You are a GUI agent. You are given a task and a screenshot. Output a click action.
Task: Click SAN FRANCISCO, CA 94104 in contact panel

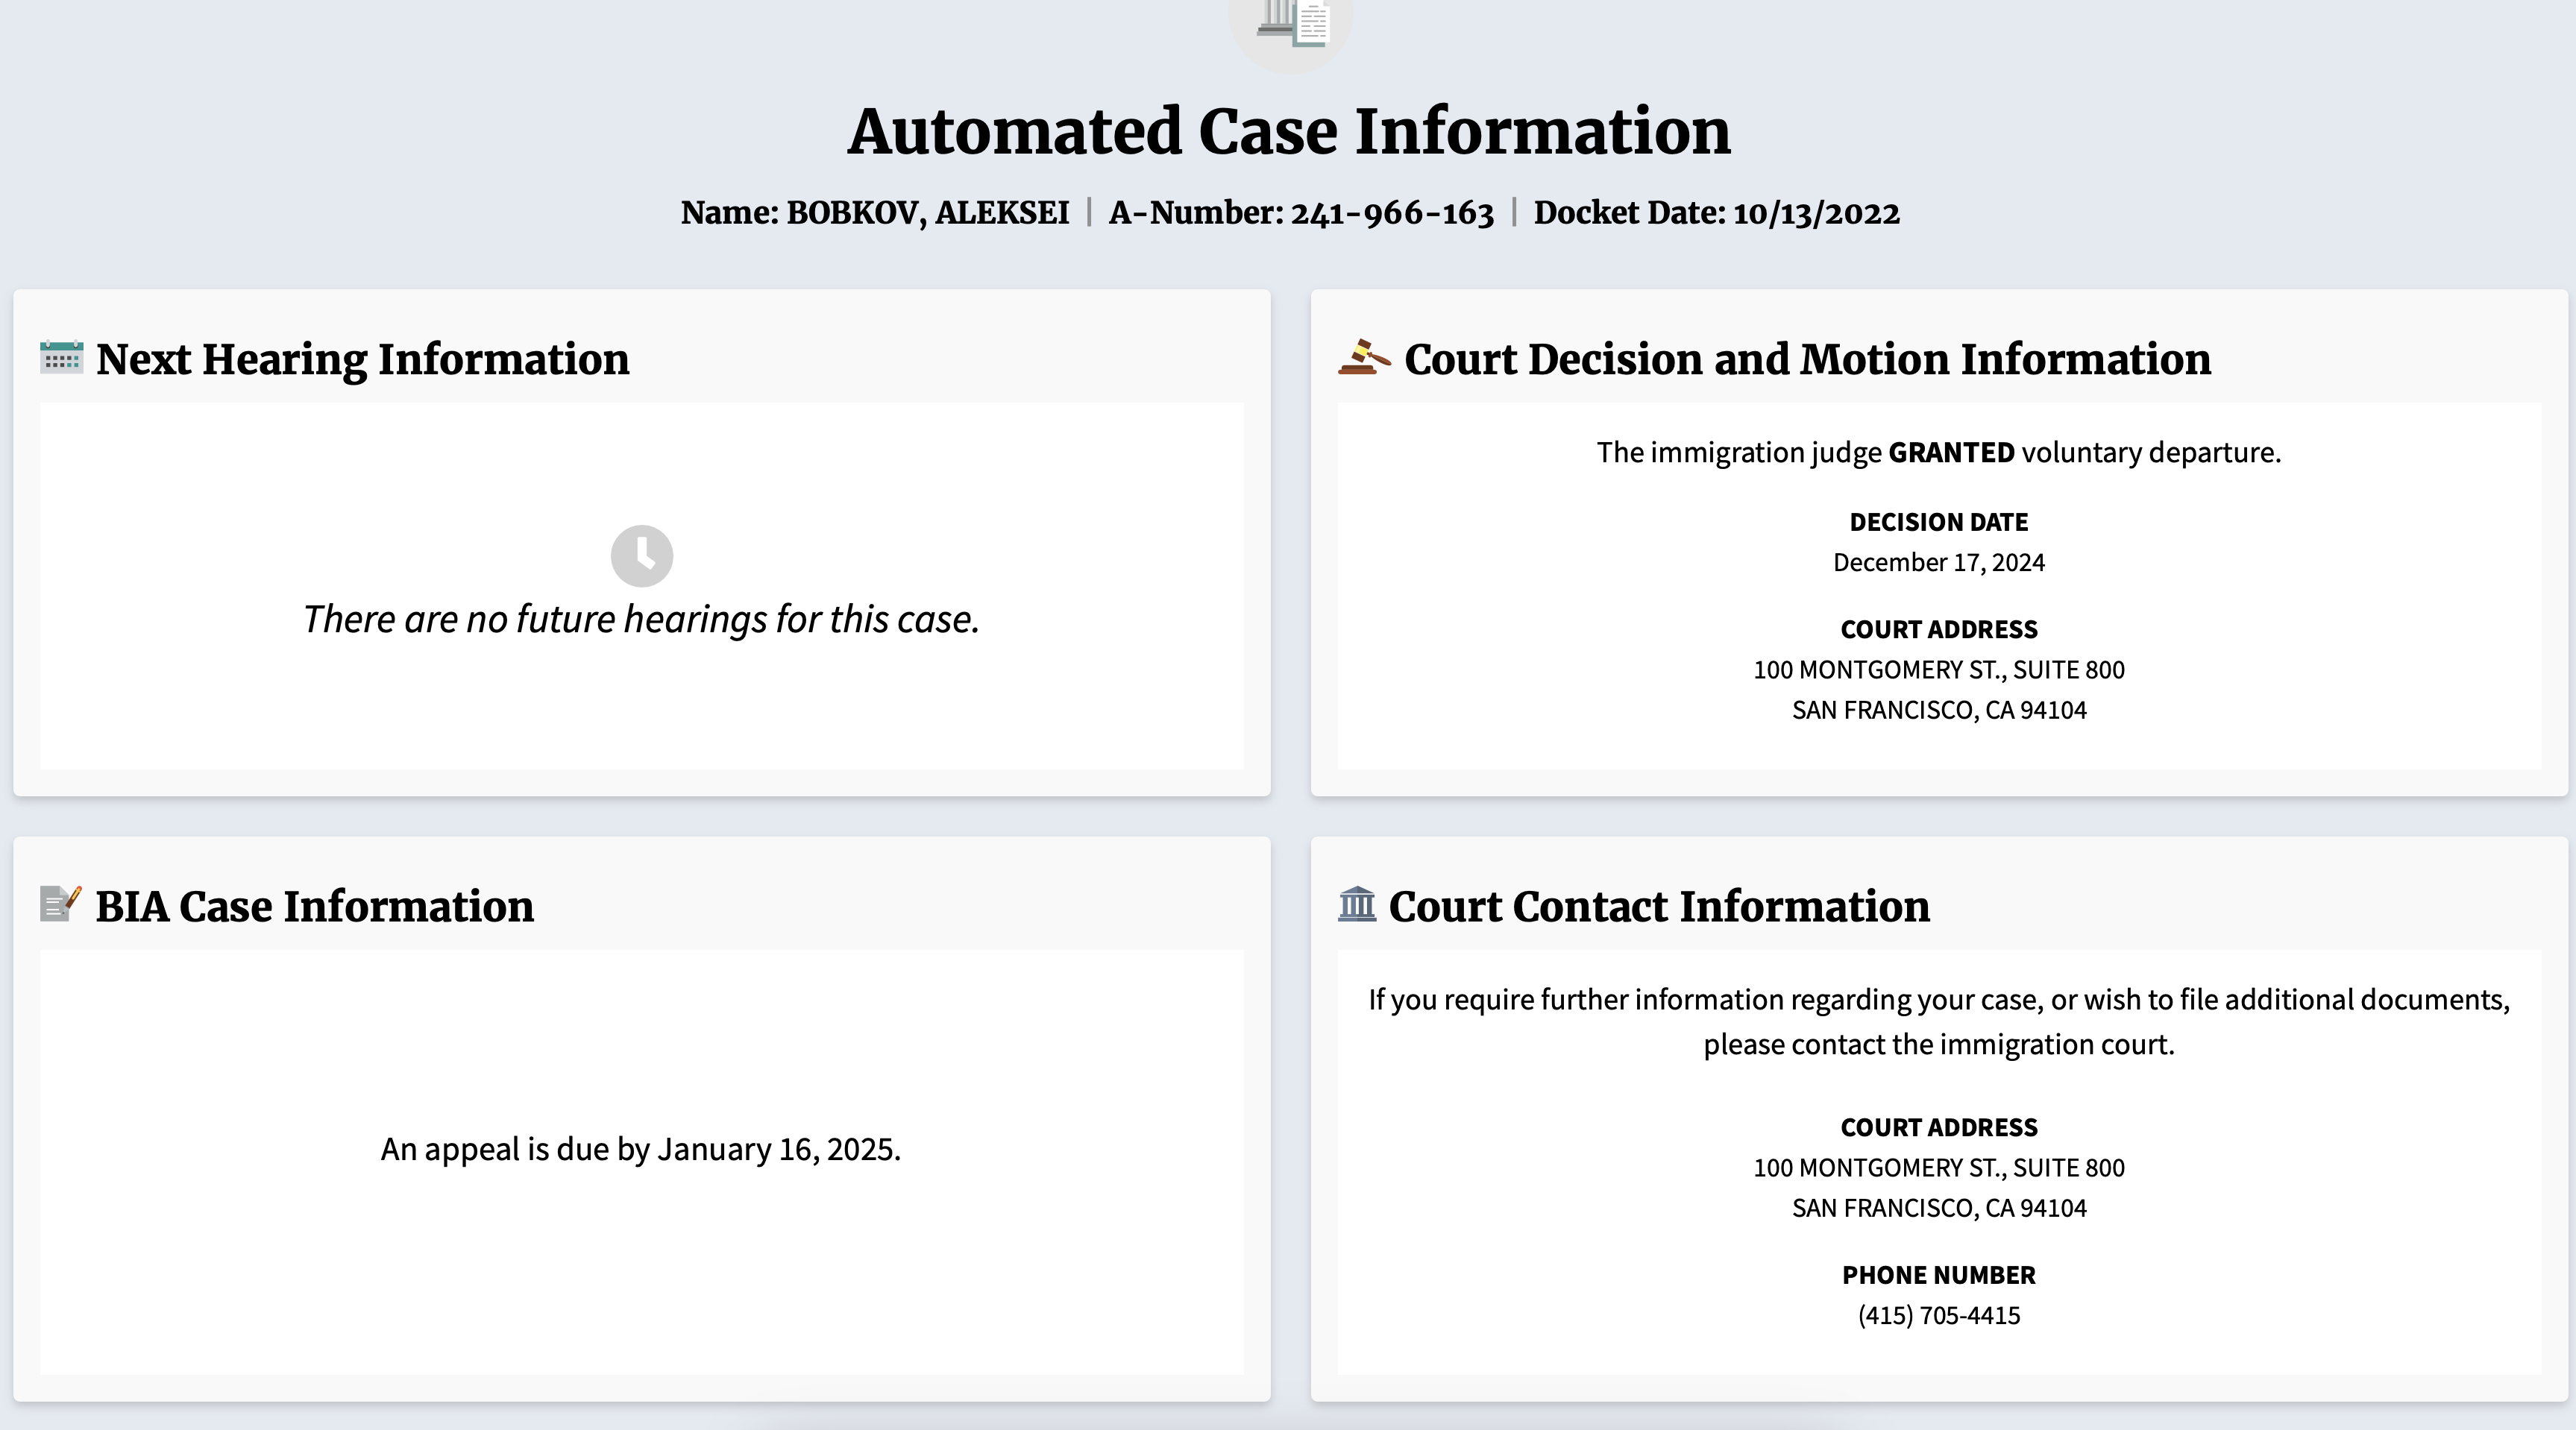pos(1939,1208)
